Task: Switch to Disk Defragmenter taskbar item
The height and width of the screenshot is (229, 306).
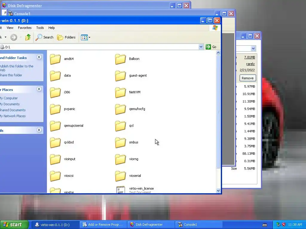Action: (x=151, y=225)
